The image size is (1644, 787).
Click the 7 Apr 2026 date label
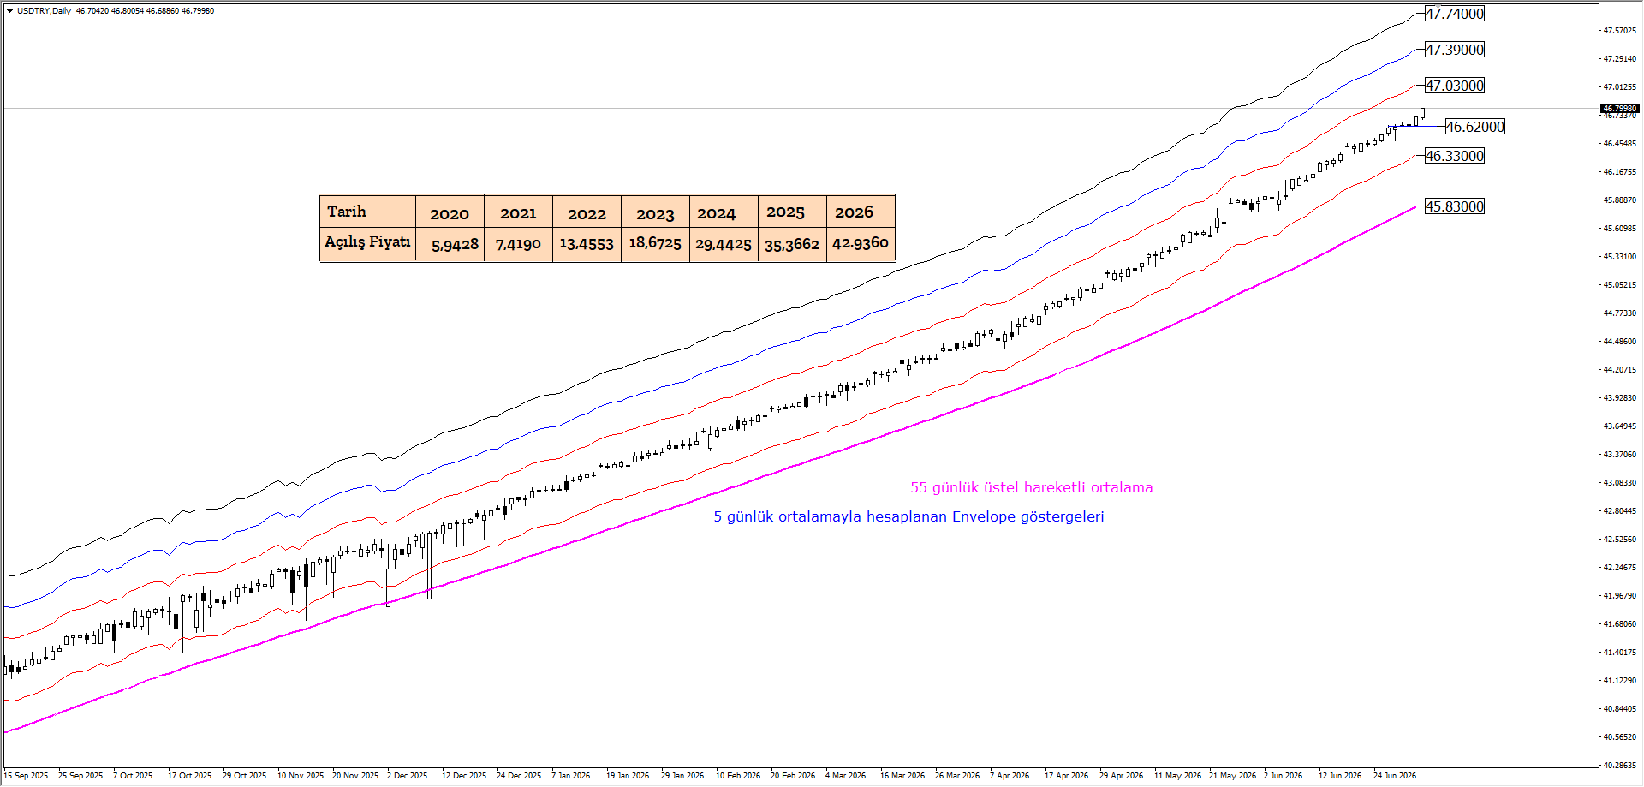click(1010, 776)
